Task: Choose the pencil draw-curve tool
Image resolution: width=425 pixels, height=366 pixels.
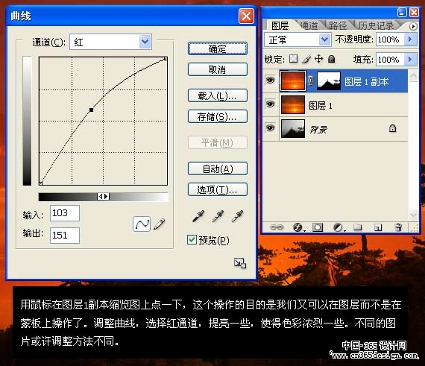Action: pyautogui.click(x=160, y=224)
